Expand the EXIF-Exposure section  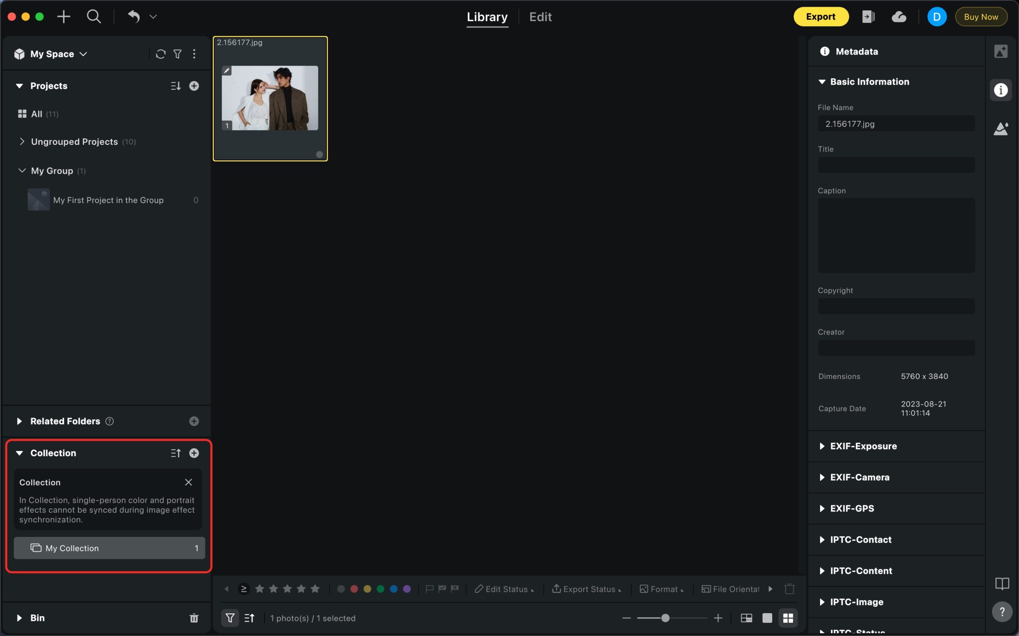pos(863,446)
